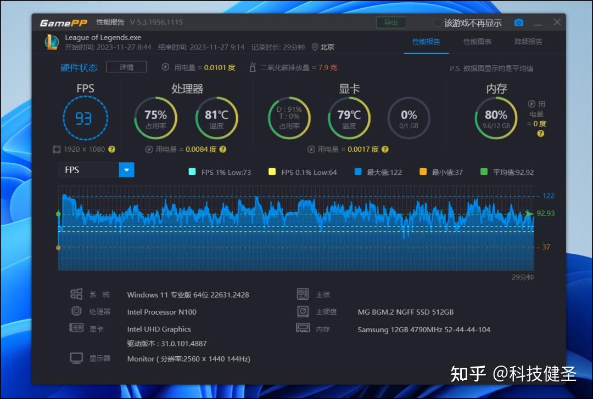This screenshot has width=593, height=399.
Task: Click the GPU 0% video memory gauge
Action: [x=409, y=118]
